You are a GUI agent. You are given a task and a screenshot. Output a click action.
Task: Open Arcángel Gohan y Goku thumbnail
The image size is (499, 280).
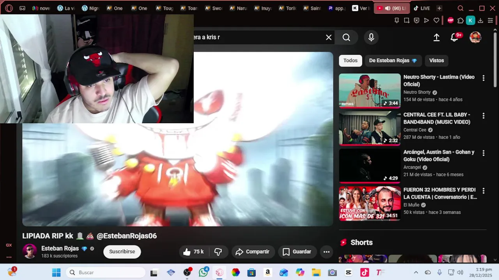(370, 166)
